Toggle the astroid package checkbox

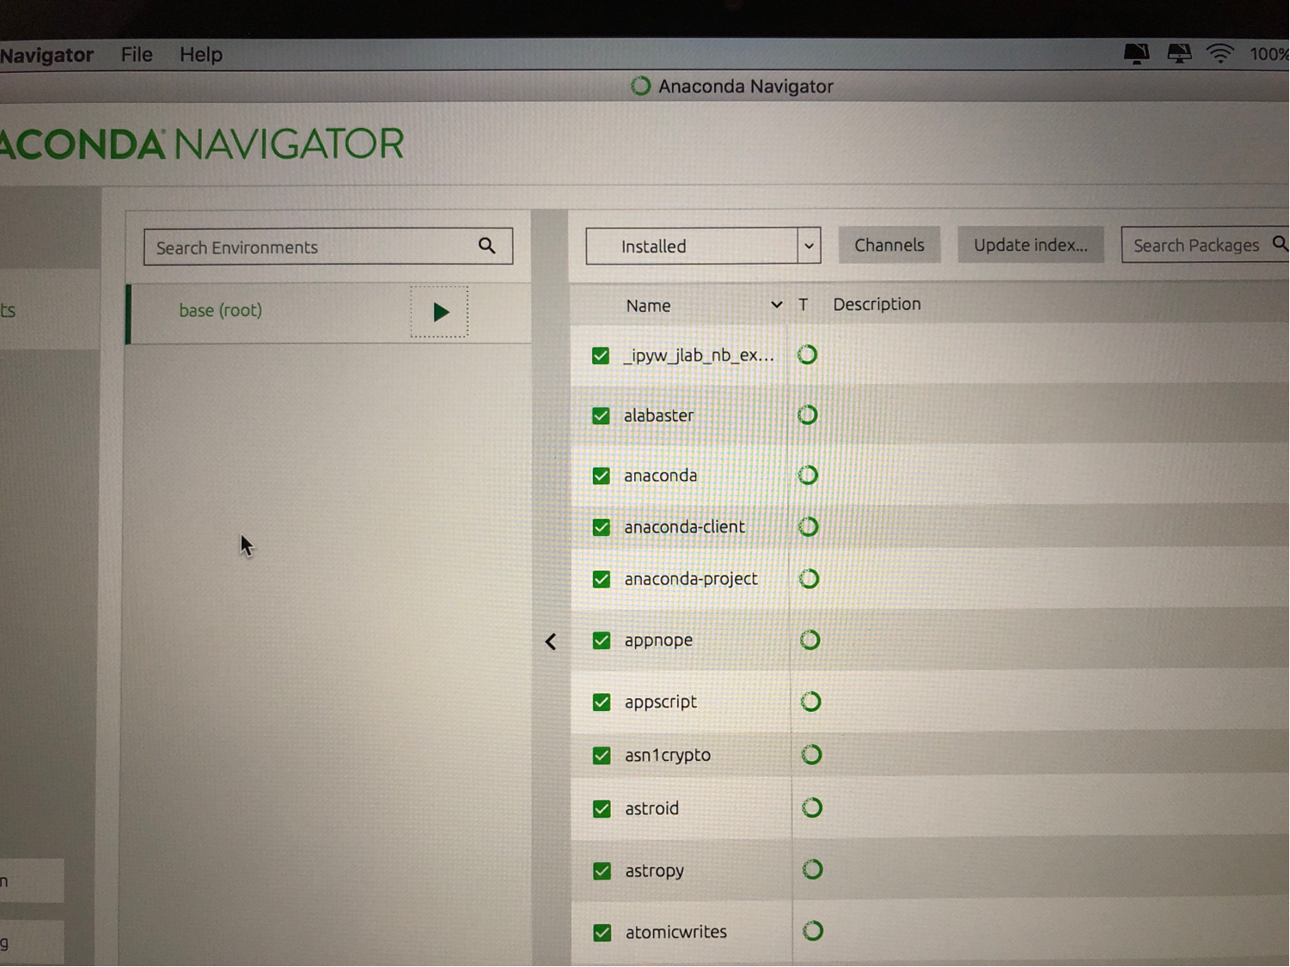(602, 809)
